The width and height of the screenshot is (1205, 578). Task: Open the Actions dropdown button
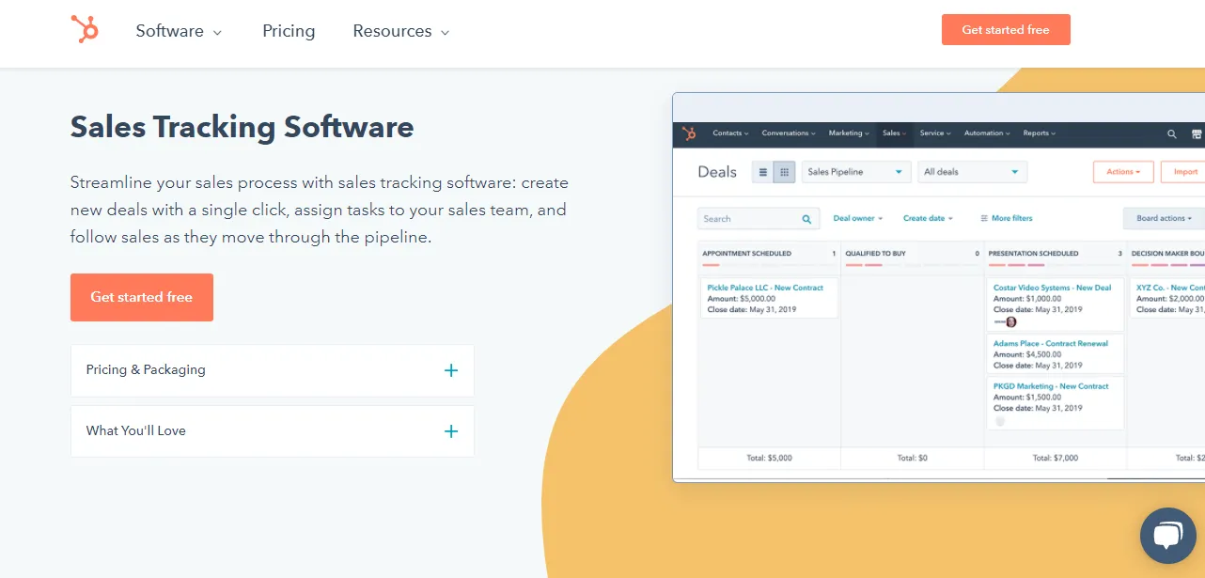coord(1123,172)
